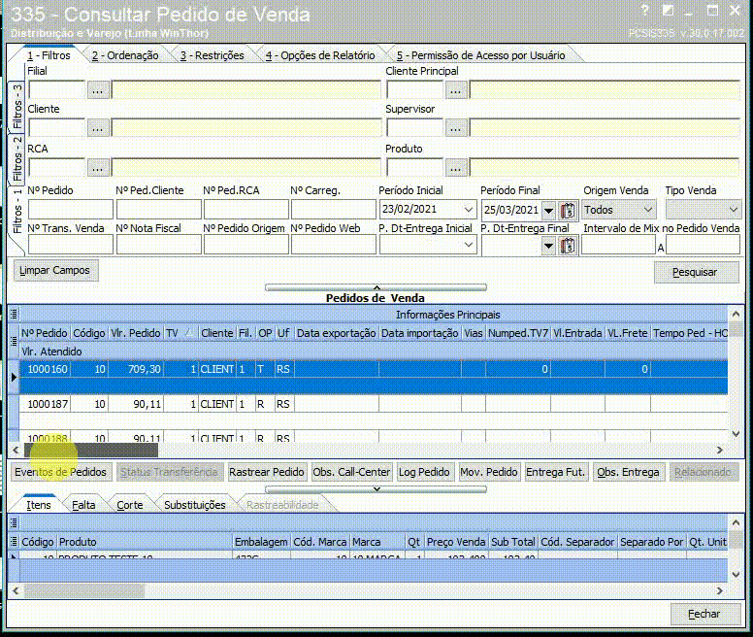753x637 pixels.
Task: Click Eventos de Pedidos button
Action: [60, 472]
